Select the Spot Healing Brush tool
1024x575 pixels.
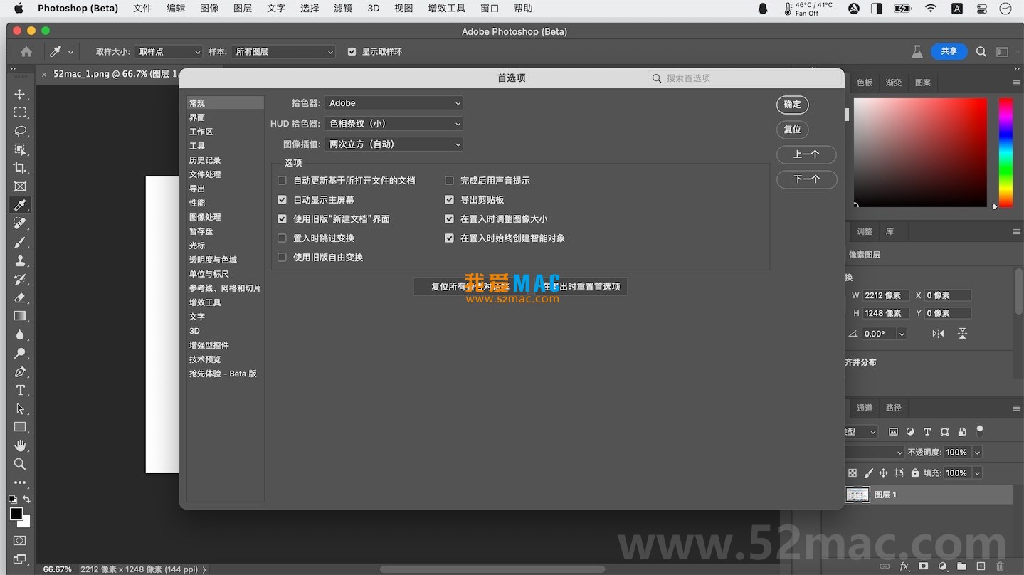pos(20,223)
